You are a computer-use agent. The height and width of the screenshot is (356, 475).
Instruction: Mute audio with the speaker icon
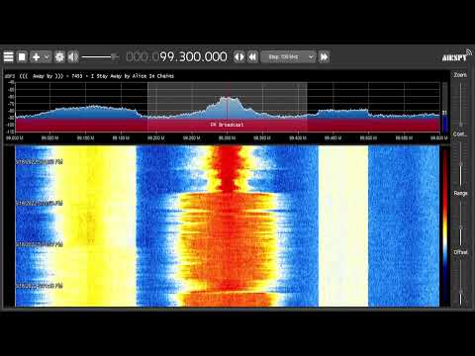[73, 57]
